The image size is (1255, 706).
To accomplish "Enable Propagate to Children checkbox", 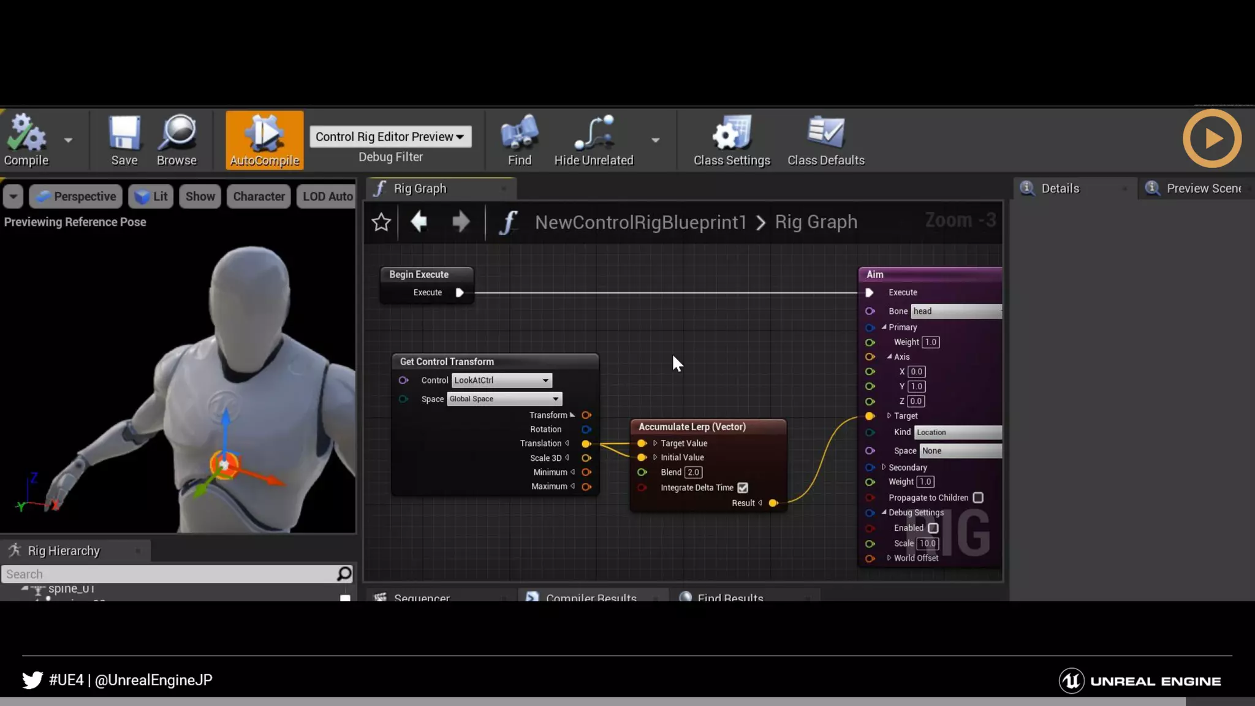I will 978,498.
